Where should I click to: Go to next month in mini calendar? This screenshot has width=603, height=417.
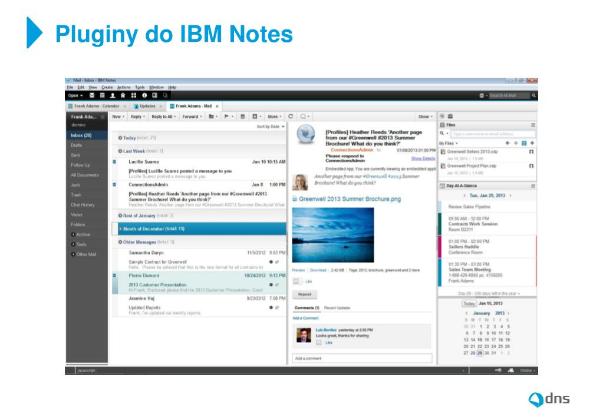(509, 313)
